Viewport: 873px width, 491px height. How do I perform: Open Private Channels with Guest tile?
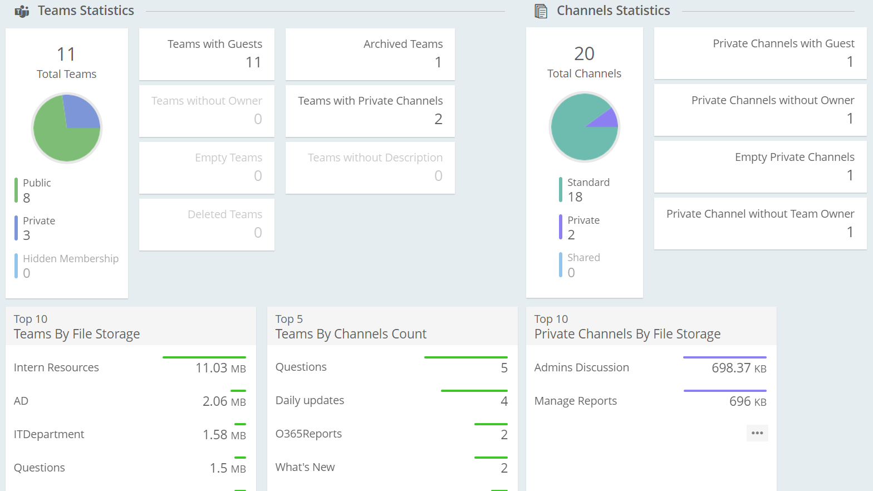(x=760, y=53)
